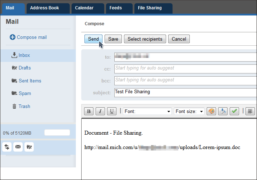Click the envelope icon in sidebar footer
Image resolution: width=257 pixels, height=180 pixels.
[x=18, y=147]
